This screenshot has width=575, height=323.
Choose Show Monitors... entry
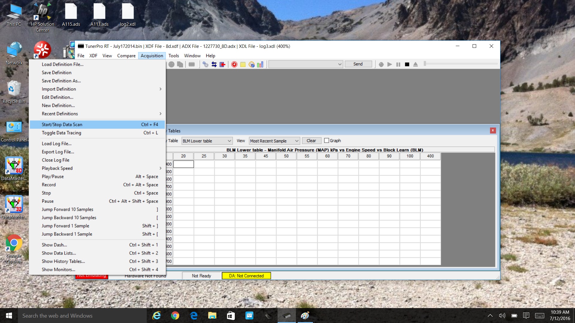(97, 269)
